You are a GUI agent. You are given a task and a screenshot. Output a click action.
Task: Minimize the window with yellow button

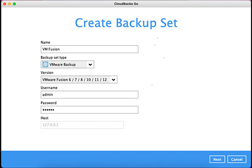pos(10,4)
